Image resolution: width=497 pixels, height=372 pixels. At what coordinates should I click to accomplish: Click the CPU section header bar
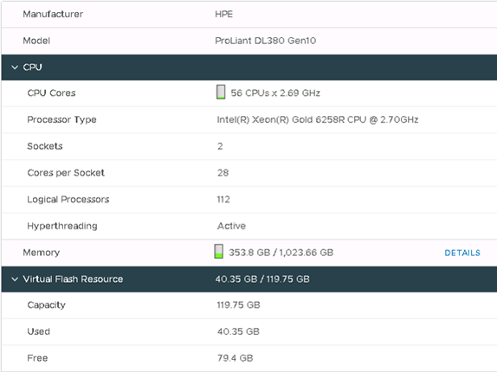(x=249, y=67)
